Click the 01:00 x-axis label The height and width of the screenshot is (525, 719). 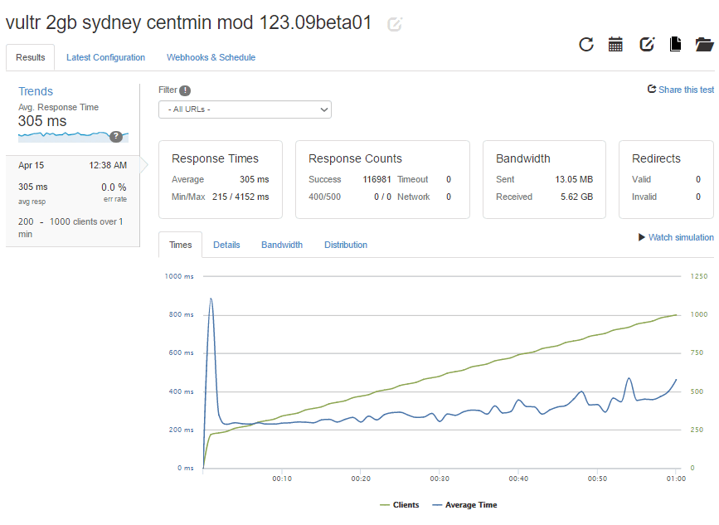(676, 479)
